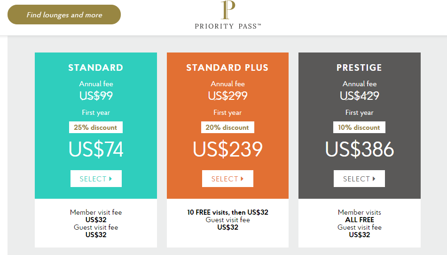The height and width of the screenshot is (255, 447).
Task: Select the Prestige plan
Action: [x=359, y=179]
